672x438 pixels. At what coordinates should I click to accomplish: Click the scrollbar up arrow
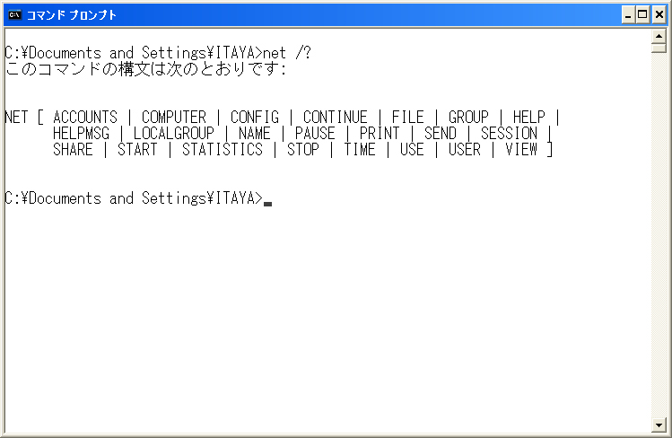click(x=659, y=36)
